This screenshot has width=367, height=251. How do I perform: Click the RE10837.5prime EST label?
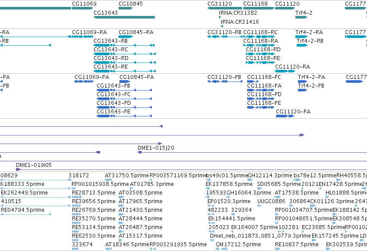pos(297,245)
